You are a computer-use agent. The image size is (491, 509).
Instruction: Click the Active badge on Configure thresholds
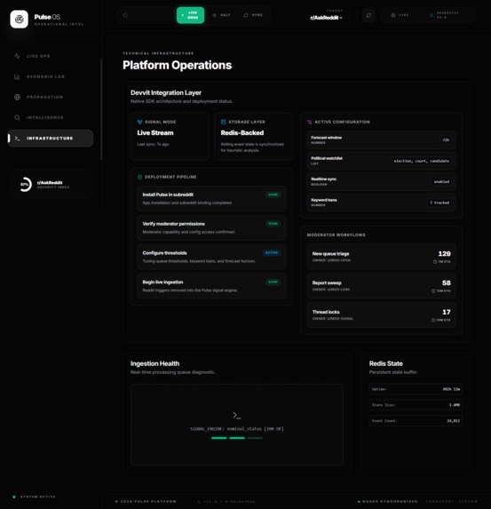coord(272,253)
